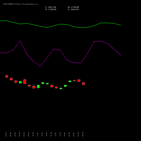141x141 pixels.
Task: Click the last red candle for 26 Dec
Action: (x=83, y=84)
